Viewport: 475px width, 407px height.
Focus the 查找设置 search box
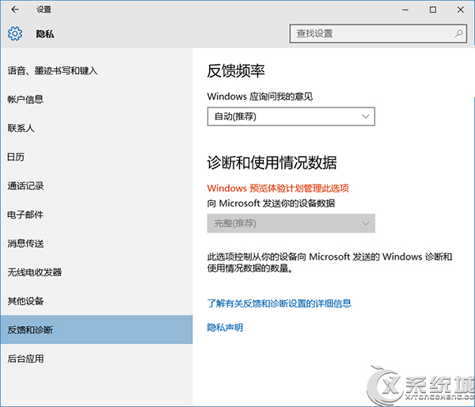pyautogui.click(x=378, y=33)
